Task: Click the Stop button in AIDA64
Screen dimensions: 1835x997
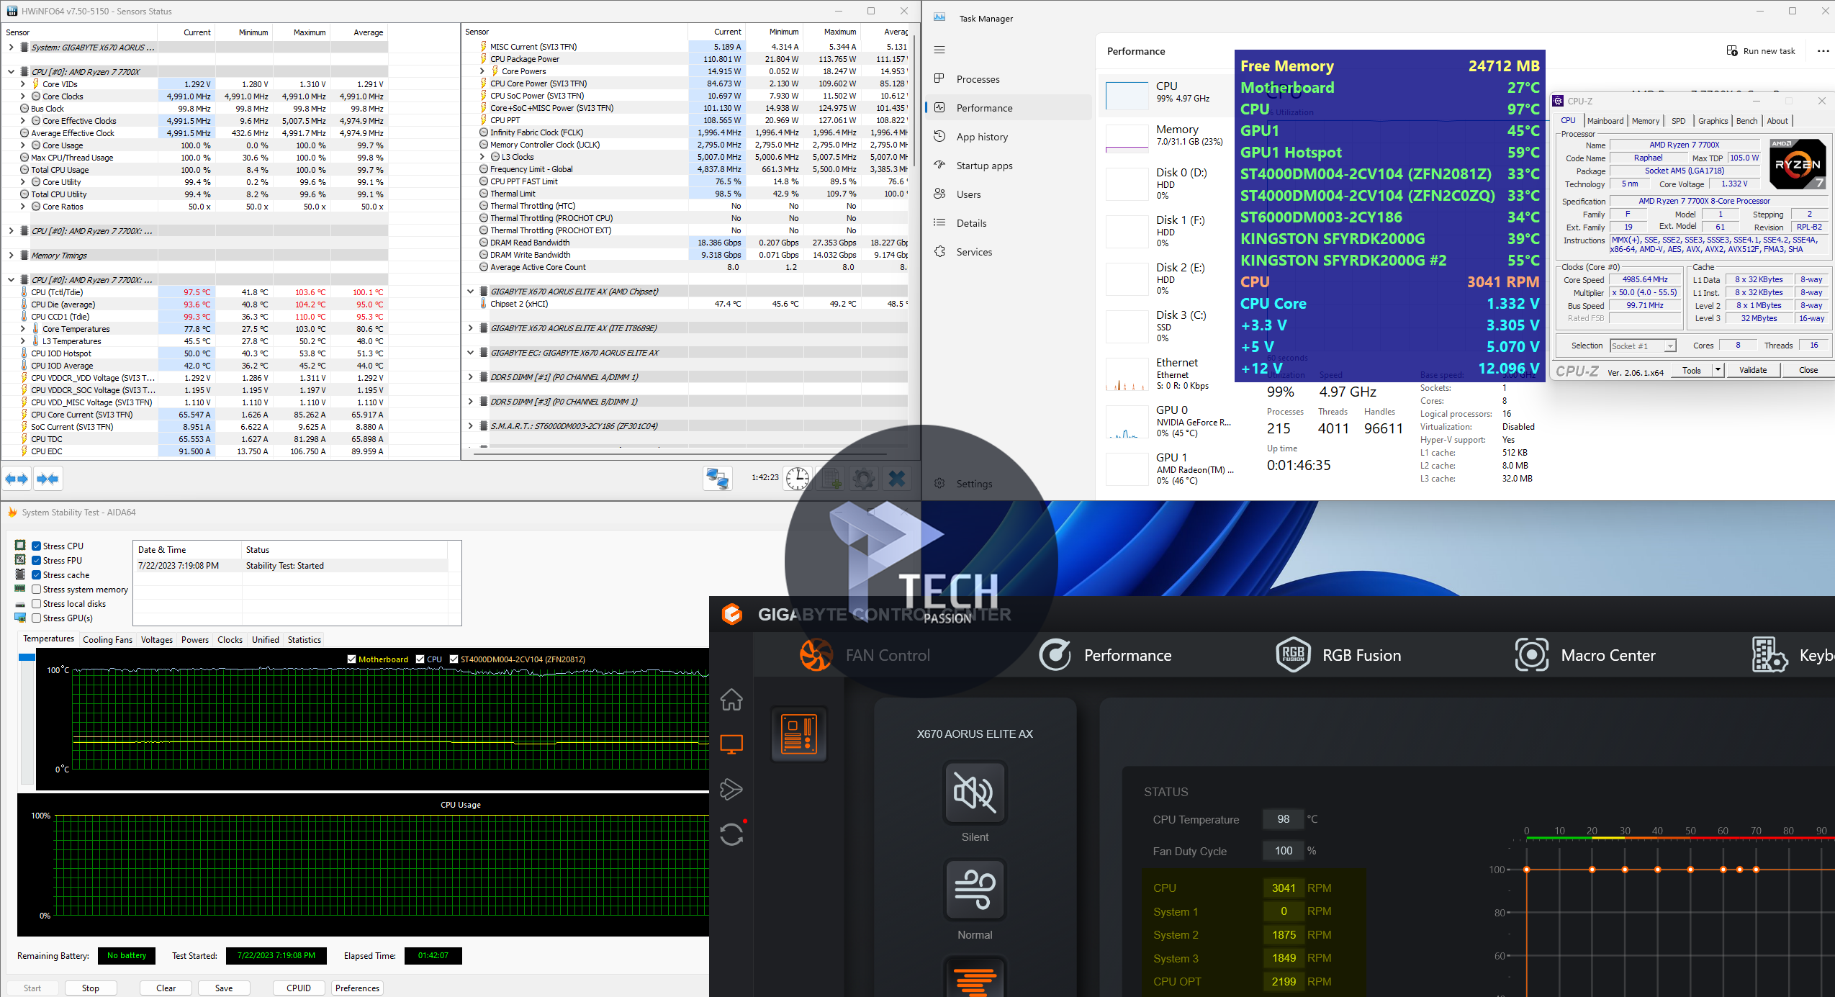Action: [91, 988]
